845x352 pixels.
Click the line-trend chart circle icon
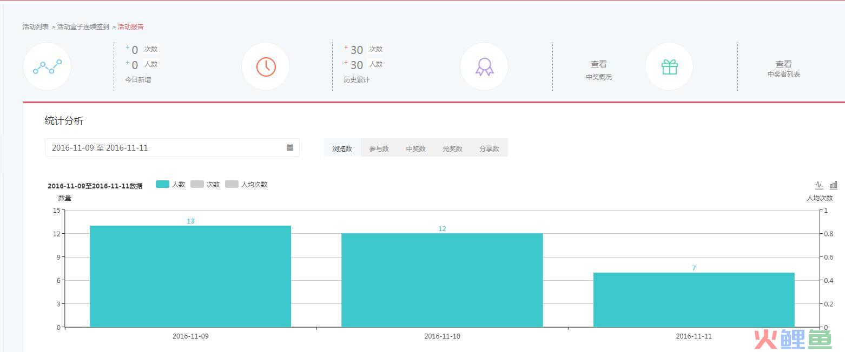pyautogui.click(x=47, y=66)
